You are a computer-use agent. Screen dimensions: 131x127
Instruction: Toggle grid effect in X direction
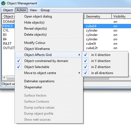point(105,55)
